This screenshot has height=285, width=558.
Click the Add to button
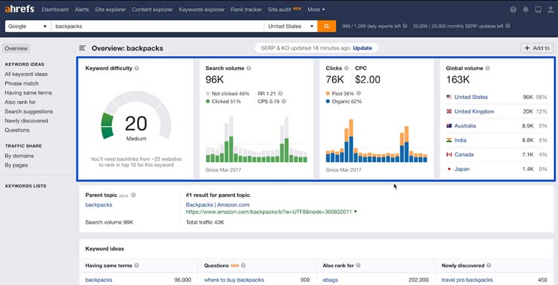coord(537,48)
